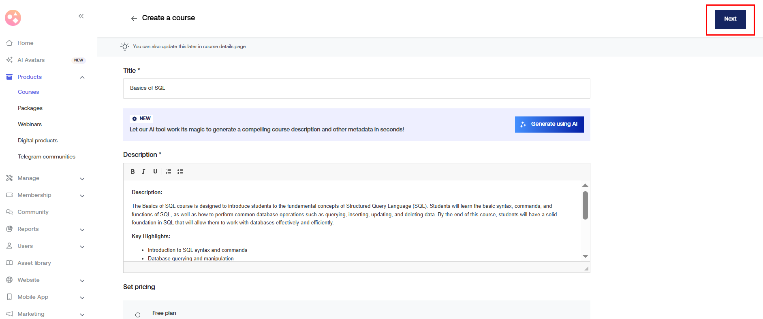Viewport: 763px width, 319px height.
Task: Select the Free plan radio button
Action: click(x=138, y=315)
